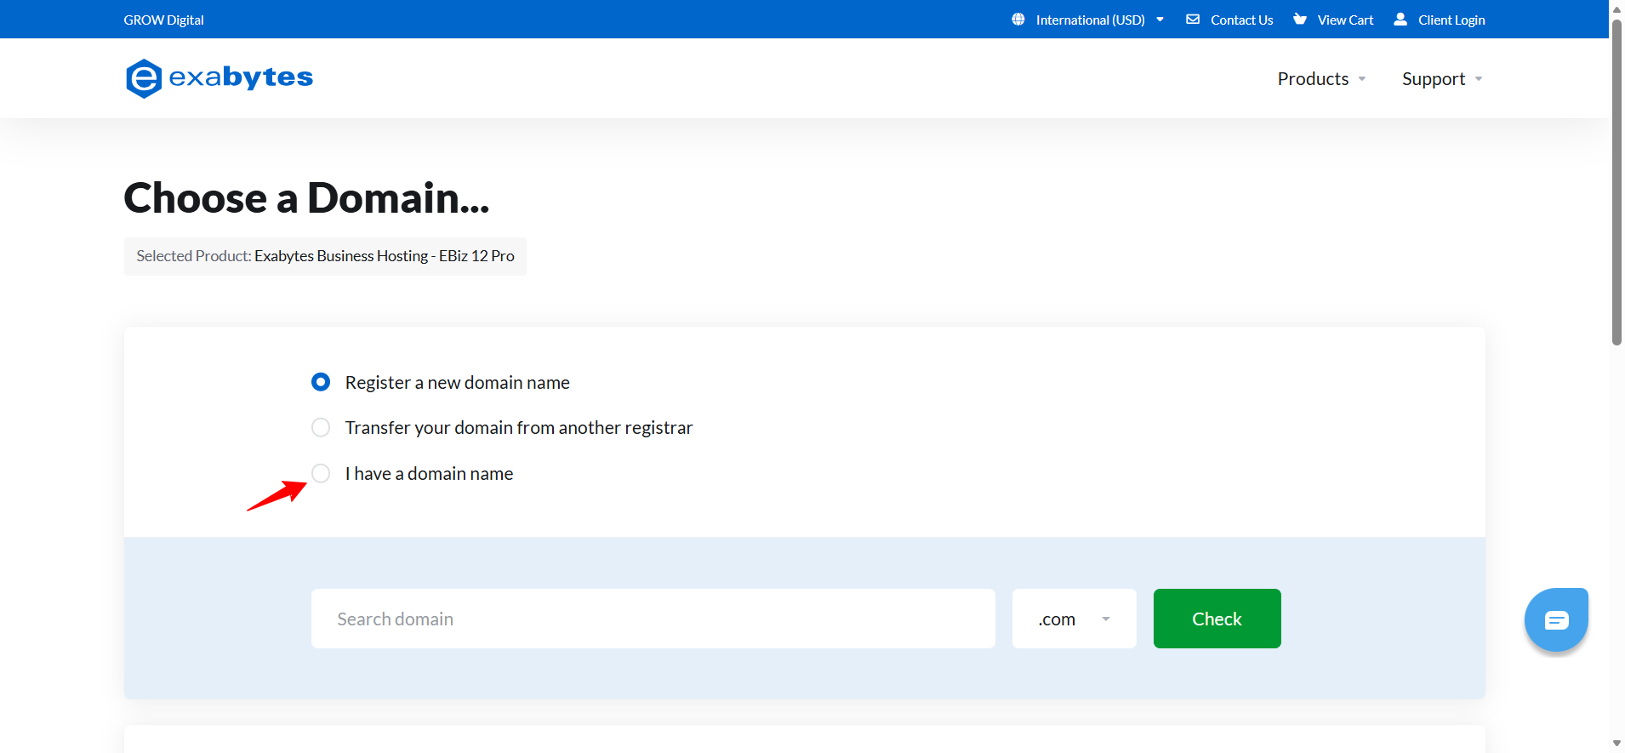This screenshot has height=753, width=1625.
Task: Click the Search domain input field
Action: (x=653, y=619)
